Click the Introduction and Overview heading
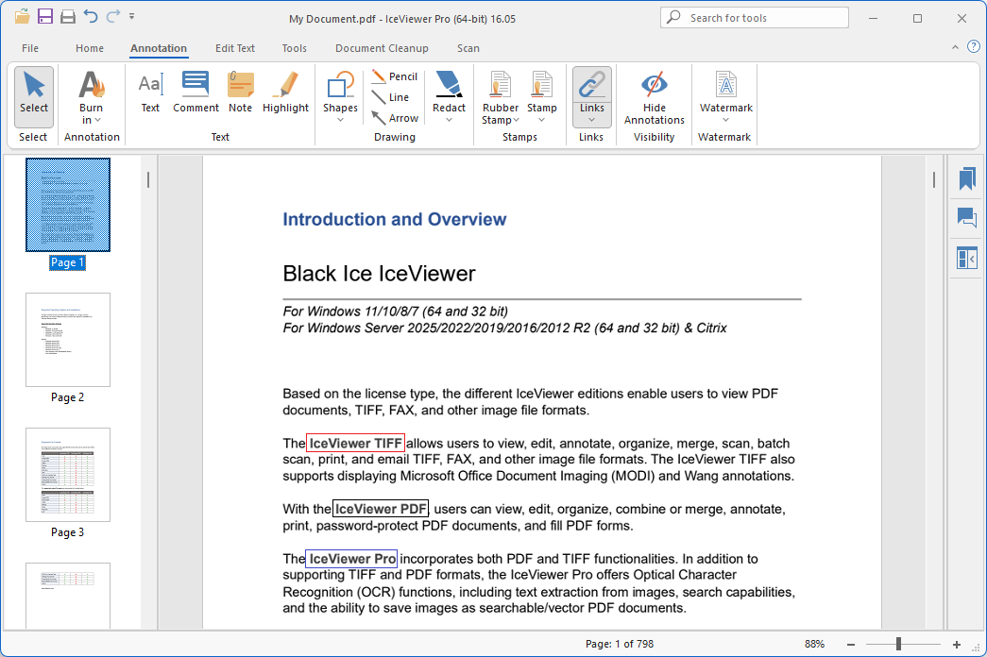The image size is (987, 657). (395, 219)
